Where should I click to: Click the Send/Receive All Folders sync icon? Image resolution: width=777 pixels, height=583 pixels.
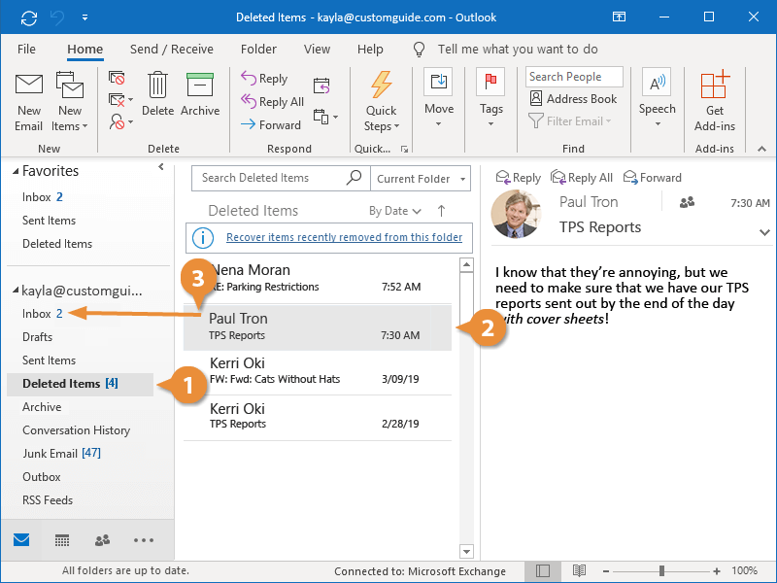[29, 17]
